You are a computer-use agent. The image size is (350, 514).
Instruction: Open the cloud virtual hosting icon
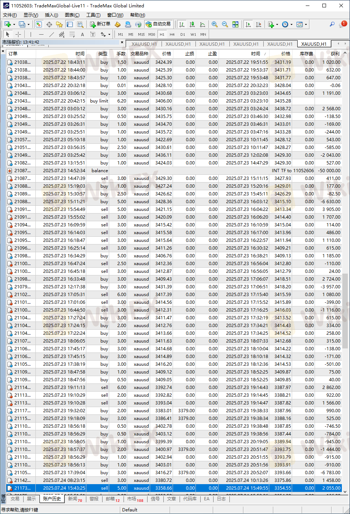(128, 24)
